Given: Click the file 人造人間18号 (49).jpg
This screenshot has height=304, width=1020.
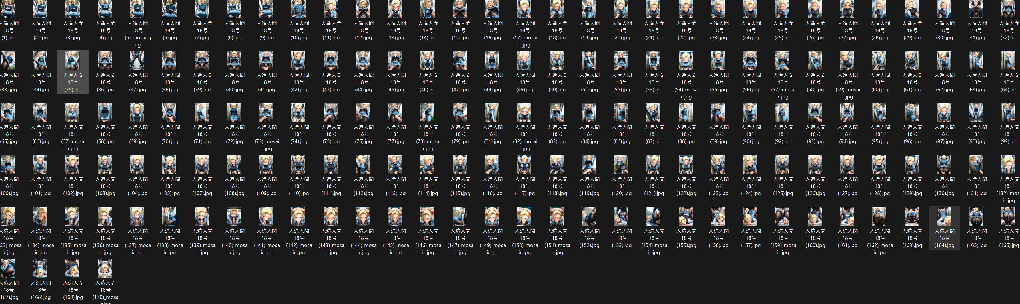Looking at the screenshot, I should click(525, 72).
